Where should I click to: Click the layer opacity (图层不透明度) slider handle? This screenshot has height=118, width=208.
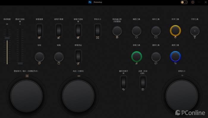[20, 63]
